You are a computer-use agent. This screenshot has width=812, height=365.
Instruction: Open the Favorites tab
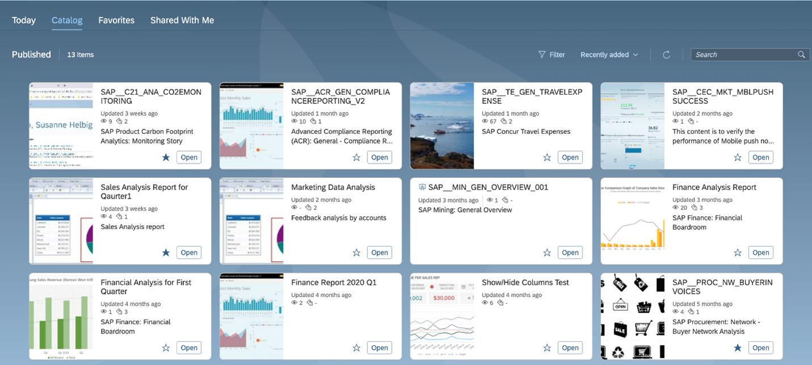(x=116, y=20)
